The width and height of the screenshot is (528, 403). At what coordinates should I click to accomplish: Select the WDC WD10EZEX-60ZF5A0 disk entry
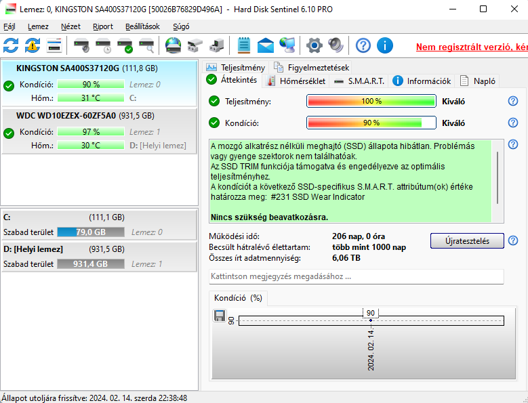pyautogui.click(x=100, y=131)
